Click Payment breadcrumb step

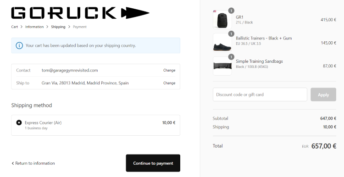pos(80,27)
